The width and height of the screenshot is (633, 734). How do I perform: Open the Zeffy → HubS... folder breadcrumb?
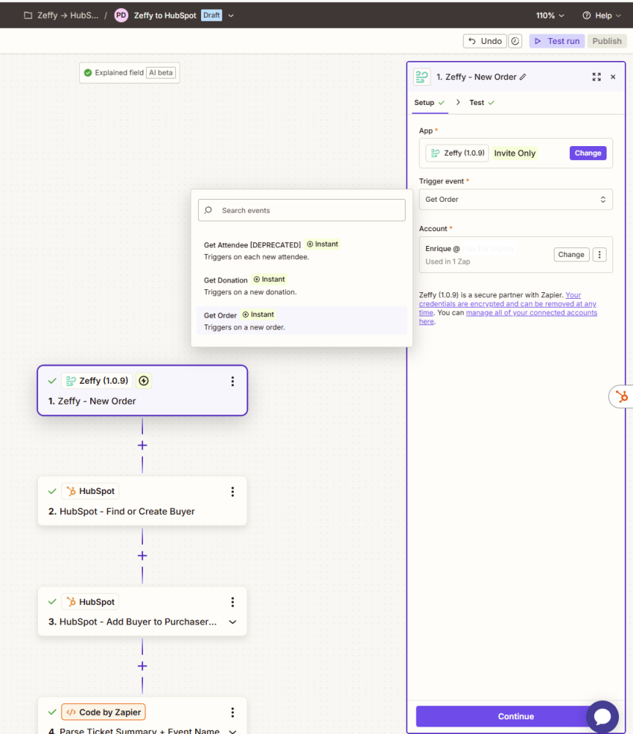62,15
